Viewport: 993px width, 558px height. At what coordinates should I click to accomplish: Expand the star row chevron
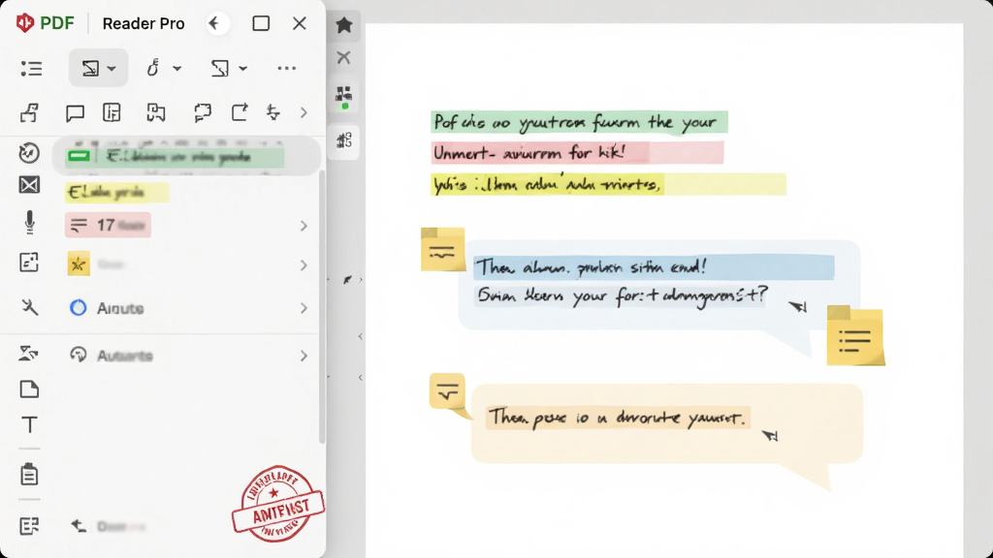click(x=304, y=265)
